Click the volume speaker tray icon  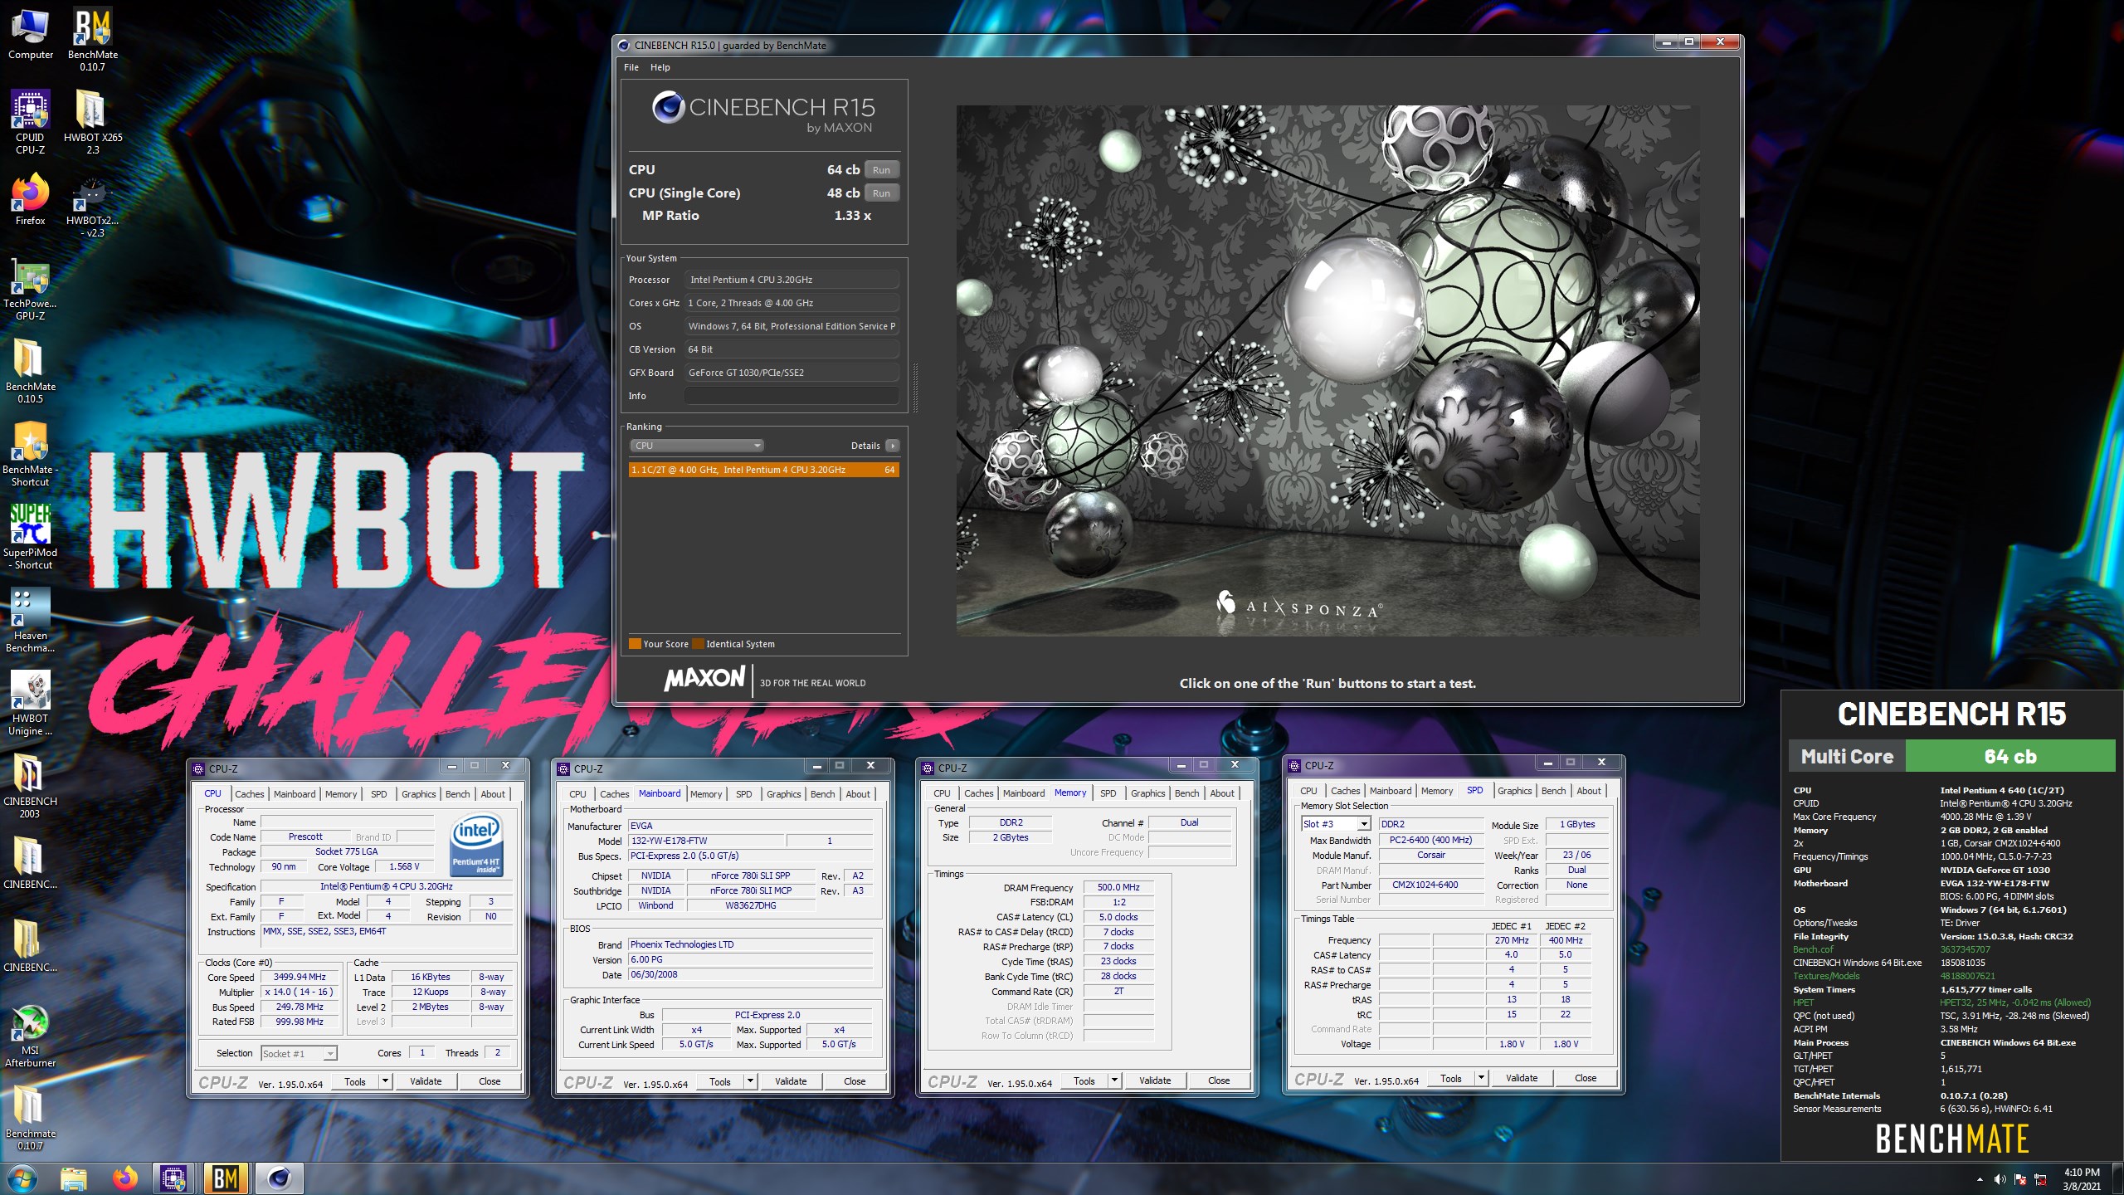(x=2000, y=1179)
